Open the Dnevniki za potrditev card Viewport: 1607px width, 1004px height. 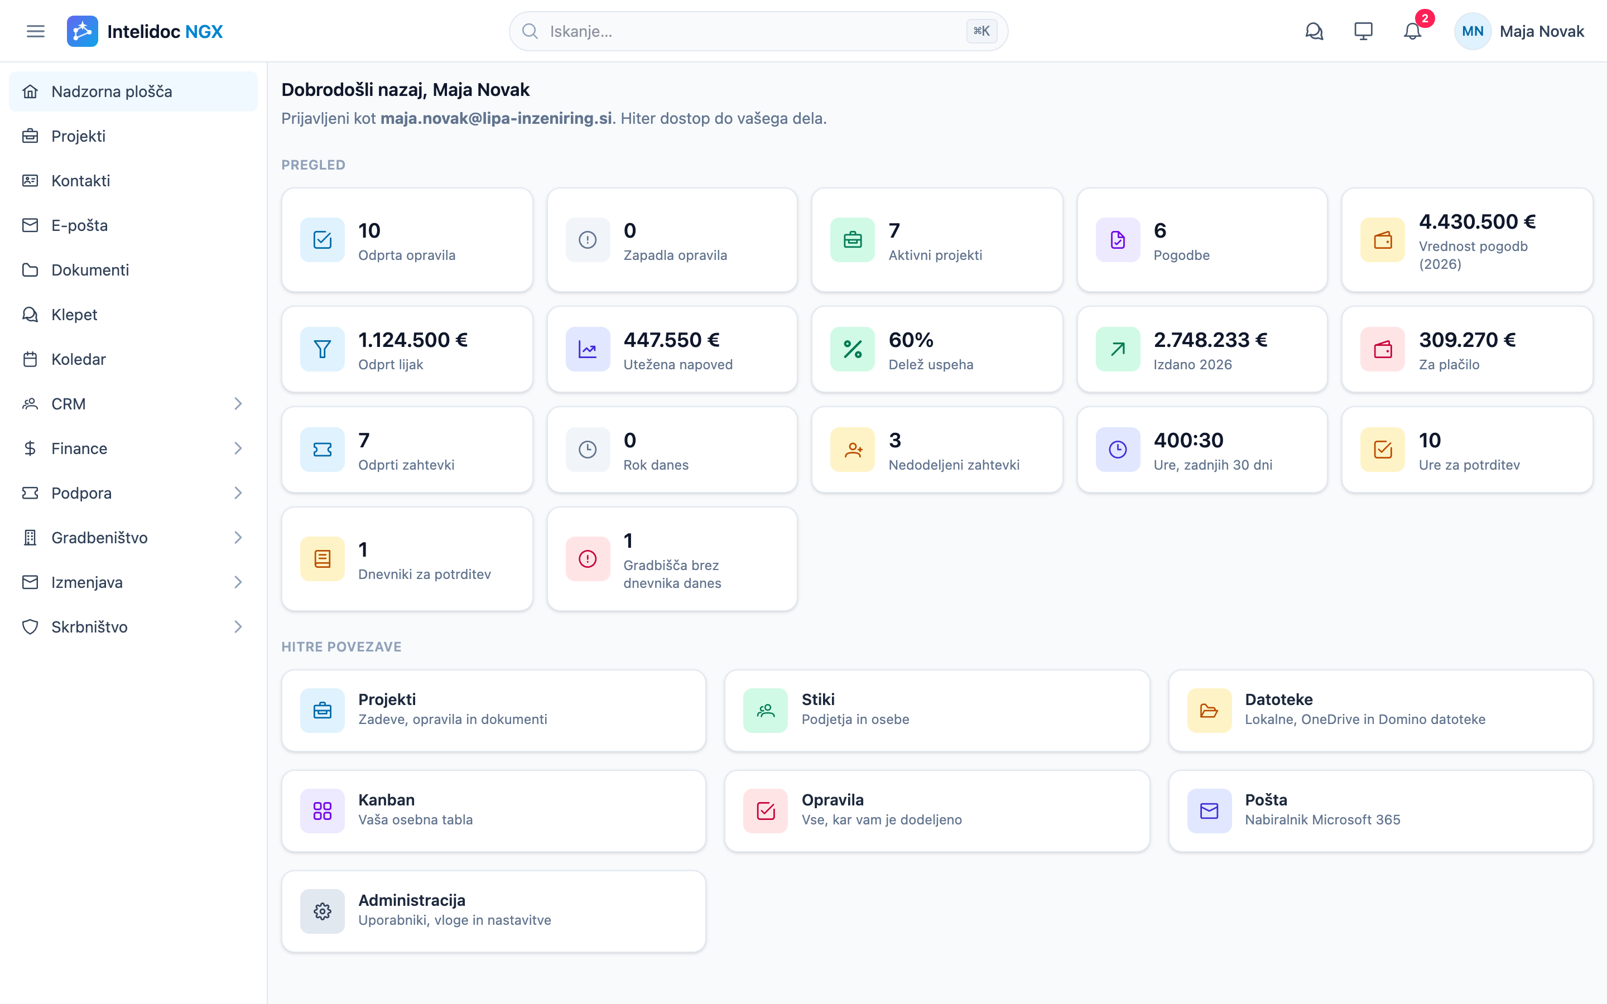pos(407,559)
